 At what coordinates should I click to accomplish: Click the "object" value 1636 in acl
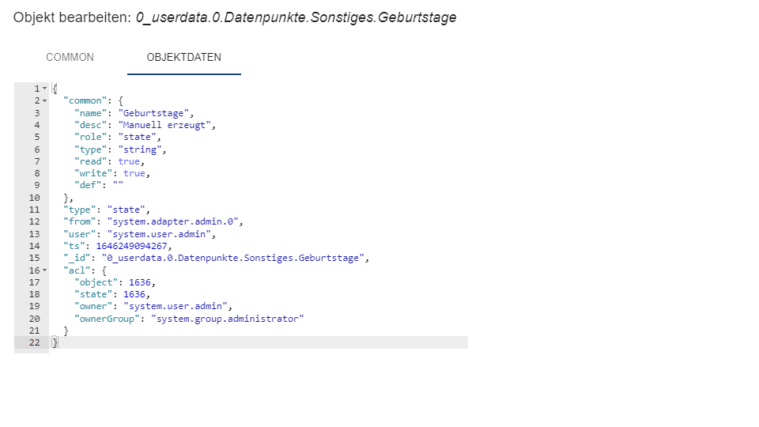coord(142,282)
